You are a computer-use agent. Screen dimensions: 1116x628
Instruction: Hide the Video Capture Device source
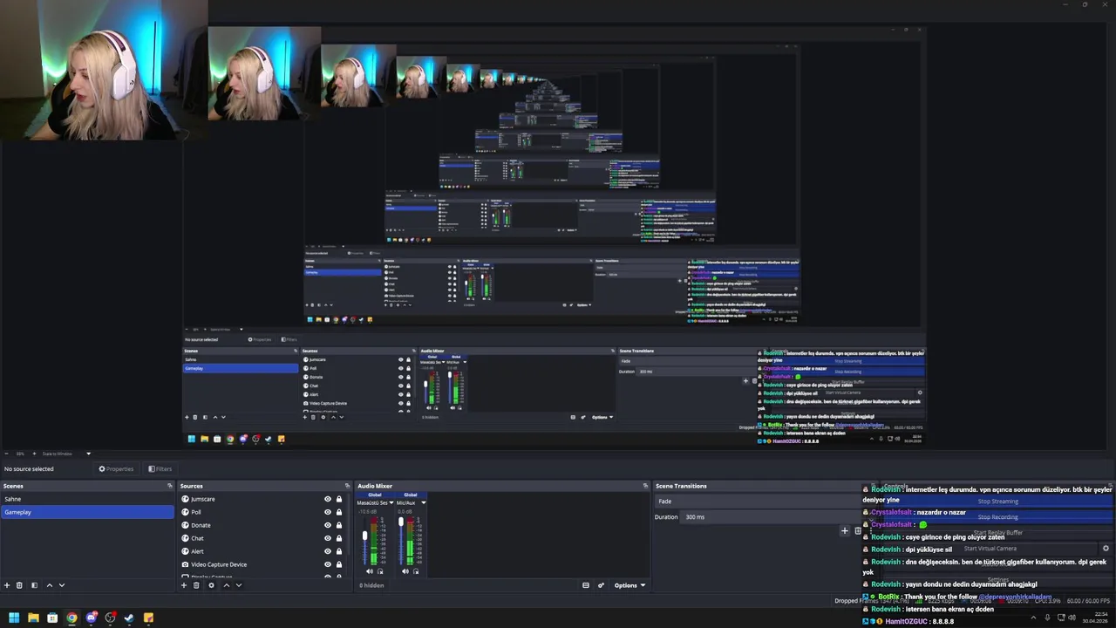pos(328,564)
